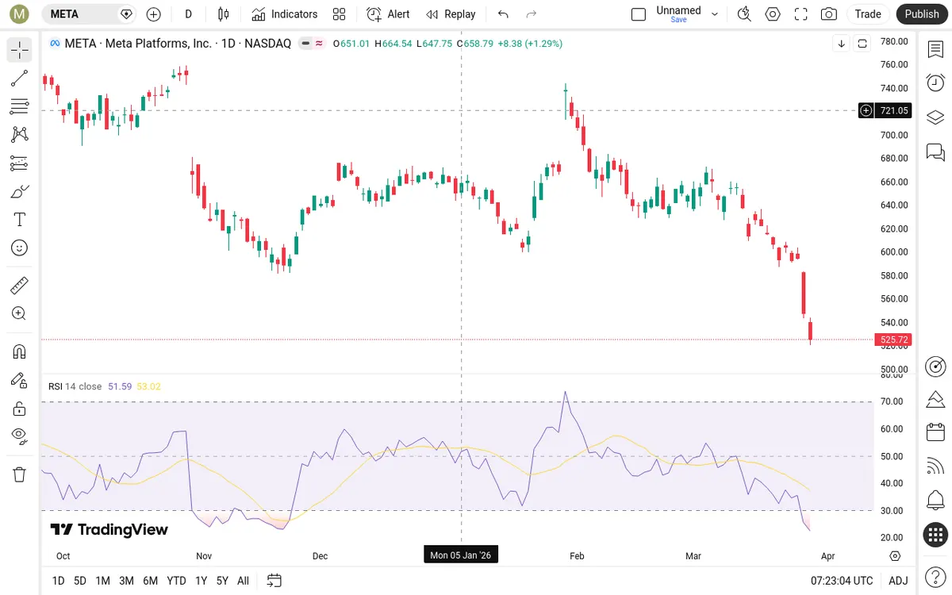The height and width of the screenshot is (595, 952).
Task: Select the YTD time range
Action: [176, 581]
